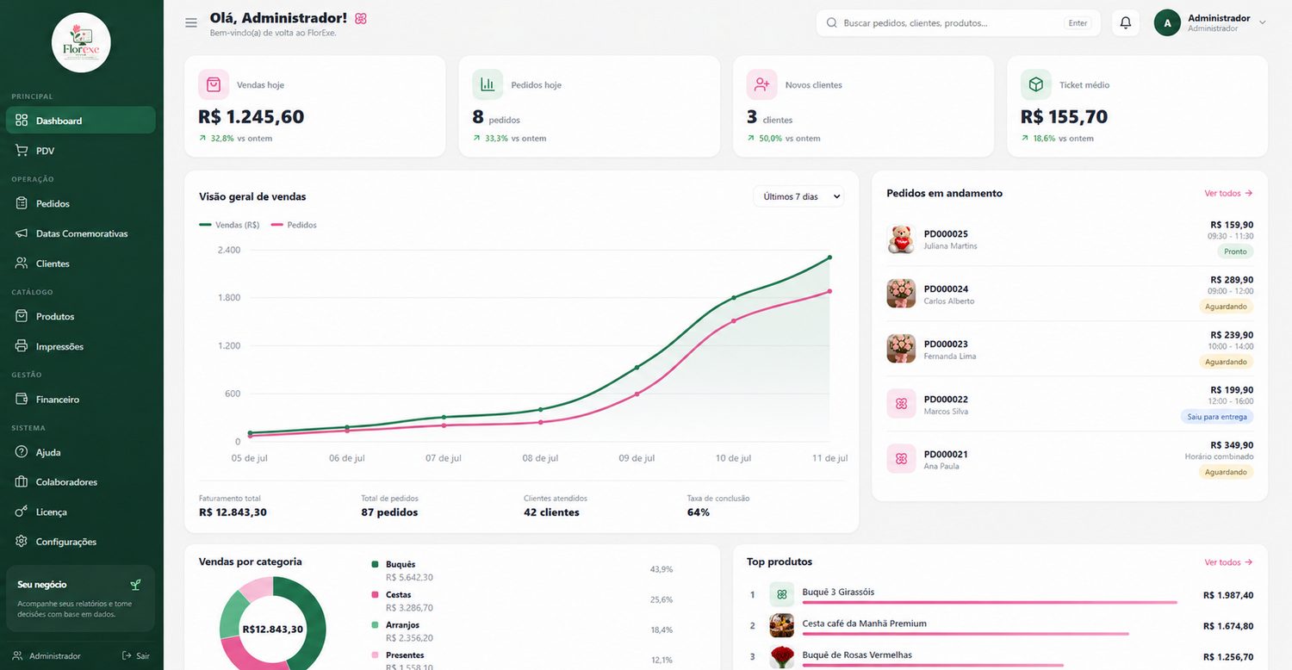1292x670 pixels.
Task: Click the 42 clientes value
Action: [551, 512]
